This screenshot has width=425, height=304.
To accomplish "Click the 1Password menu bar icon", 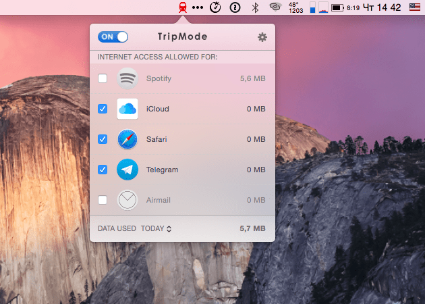I will point(235,7).
